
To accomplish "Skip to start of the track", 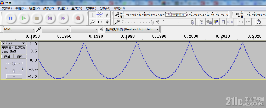I will pos(50,18).
